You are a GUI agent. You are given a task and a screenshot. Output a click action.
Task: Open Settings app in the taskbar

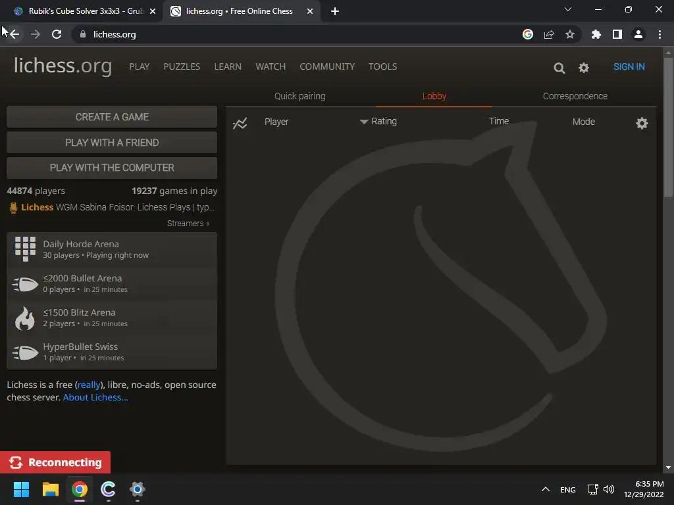[x=137, y=489]
